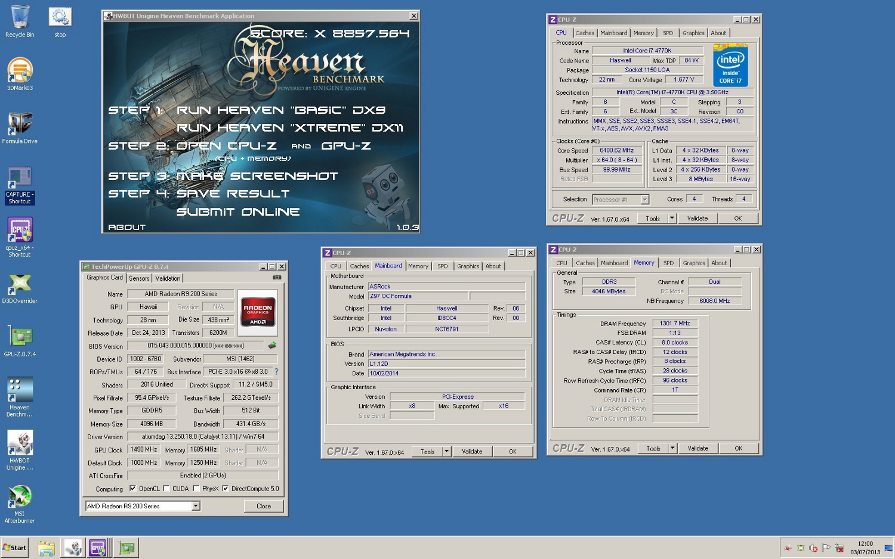Open SPD tab in CPU-Z Mainboard window
Viewport: 895px width, 559px height.
[442, 266]
